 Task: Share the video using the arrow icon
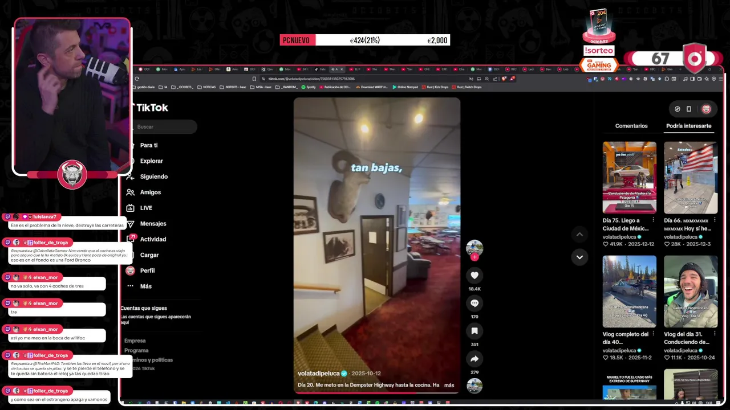coord(474,359)
